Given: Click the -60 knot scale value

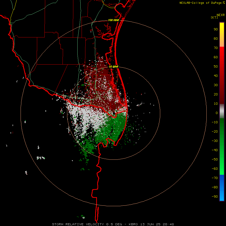Looking at the screenshot, I should pyautogui.click(x=215, y=169).
